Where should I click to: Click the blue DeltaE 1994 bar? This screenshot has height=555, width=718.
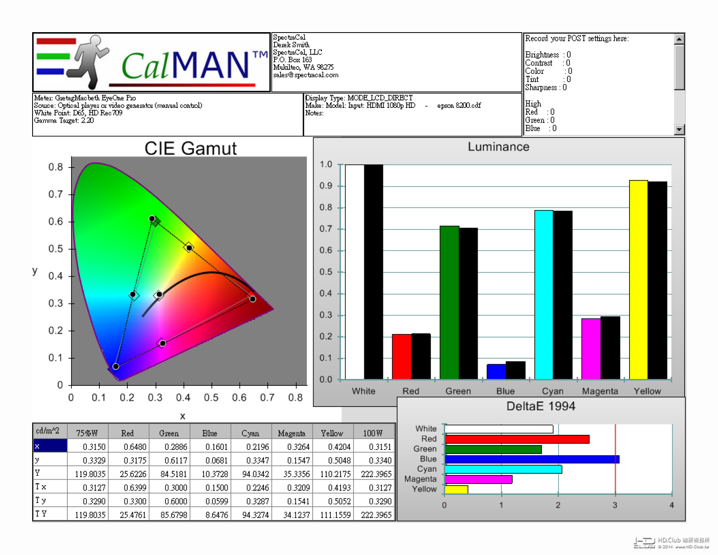532,459
